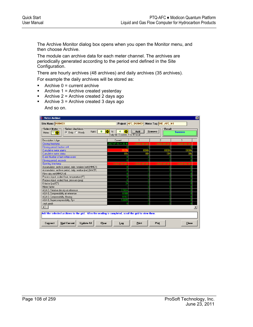Click Update All
The height and width of the screenshot is (327, 253).
point(85,223)
